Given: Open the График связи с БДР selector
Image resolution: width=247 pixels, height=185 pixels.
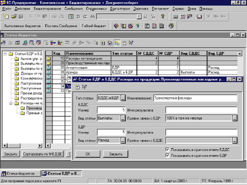Looking at the screenshot, I should point(235,118).
